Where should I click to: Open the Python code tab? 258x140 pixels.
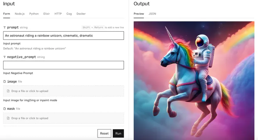[x=34, y=14]
